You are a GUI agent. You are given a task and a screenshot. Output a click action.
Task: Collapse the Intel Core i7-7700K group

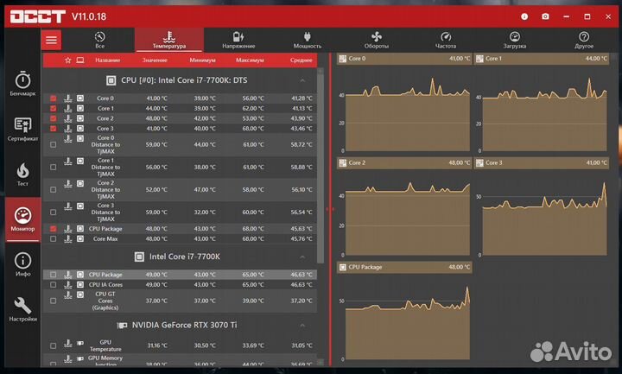point(302,257)
